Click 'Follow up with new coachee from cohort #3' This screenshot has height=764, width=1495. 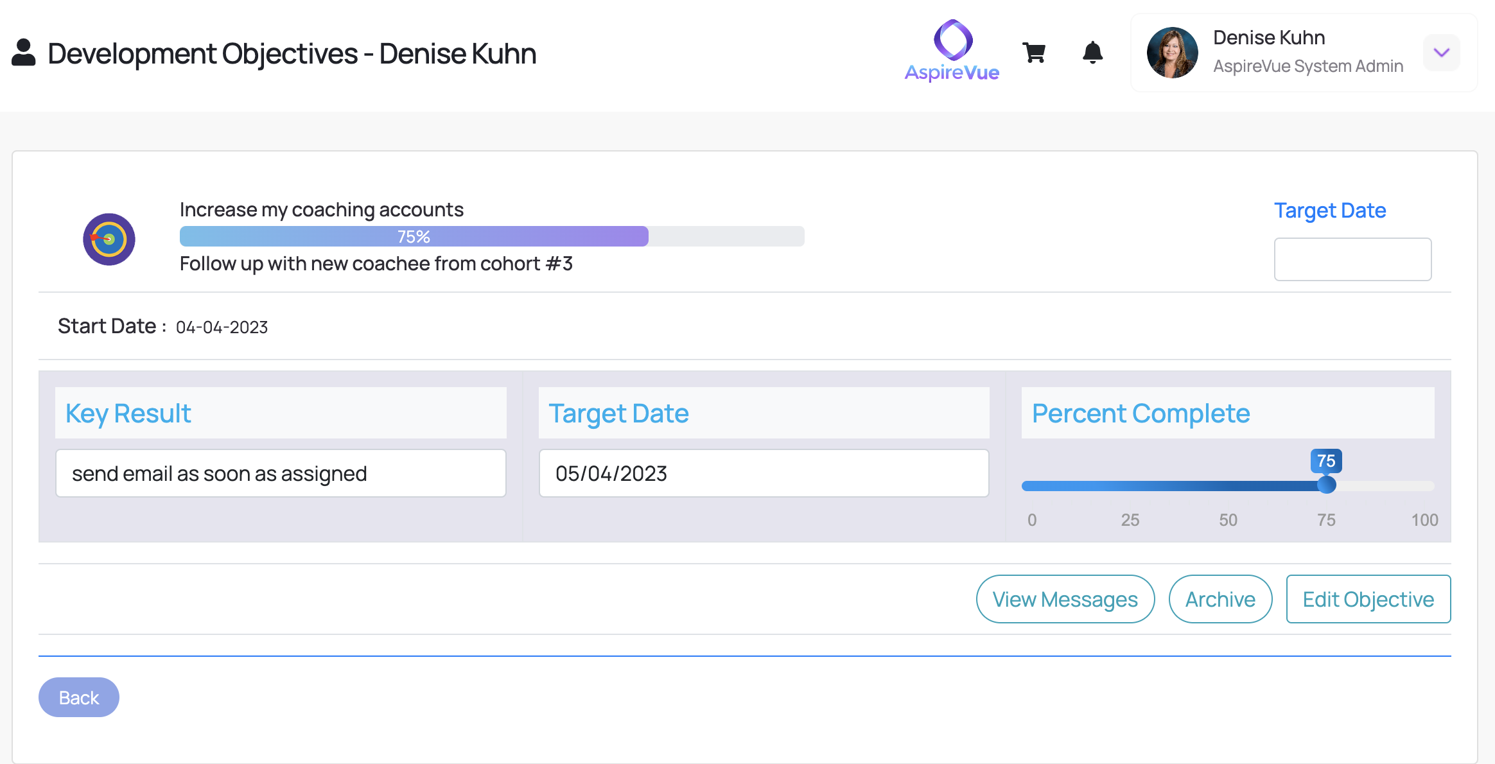pos(376,264)
